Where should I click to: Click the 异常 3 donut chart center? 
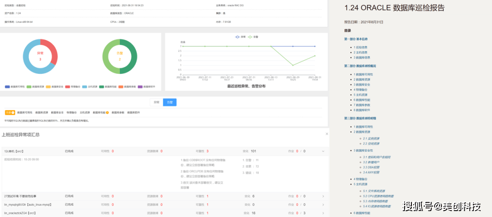click(40, 57)
